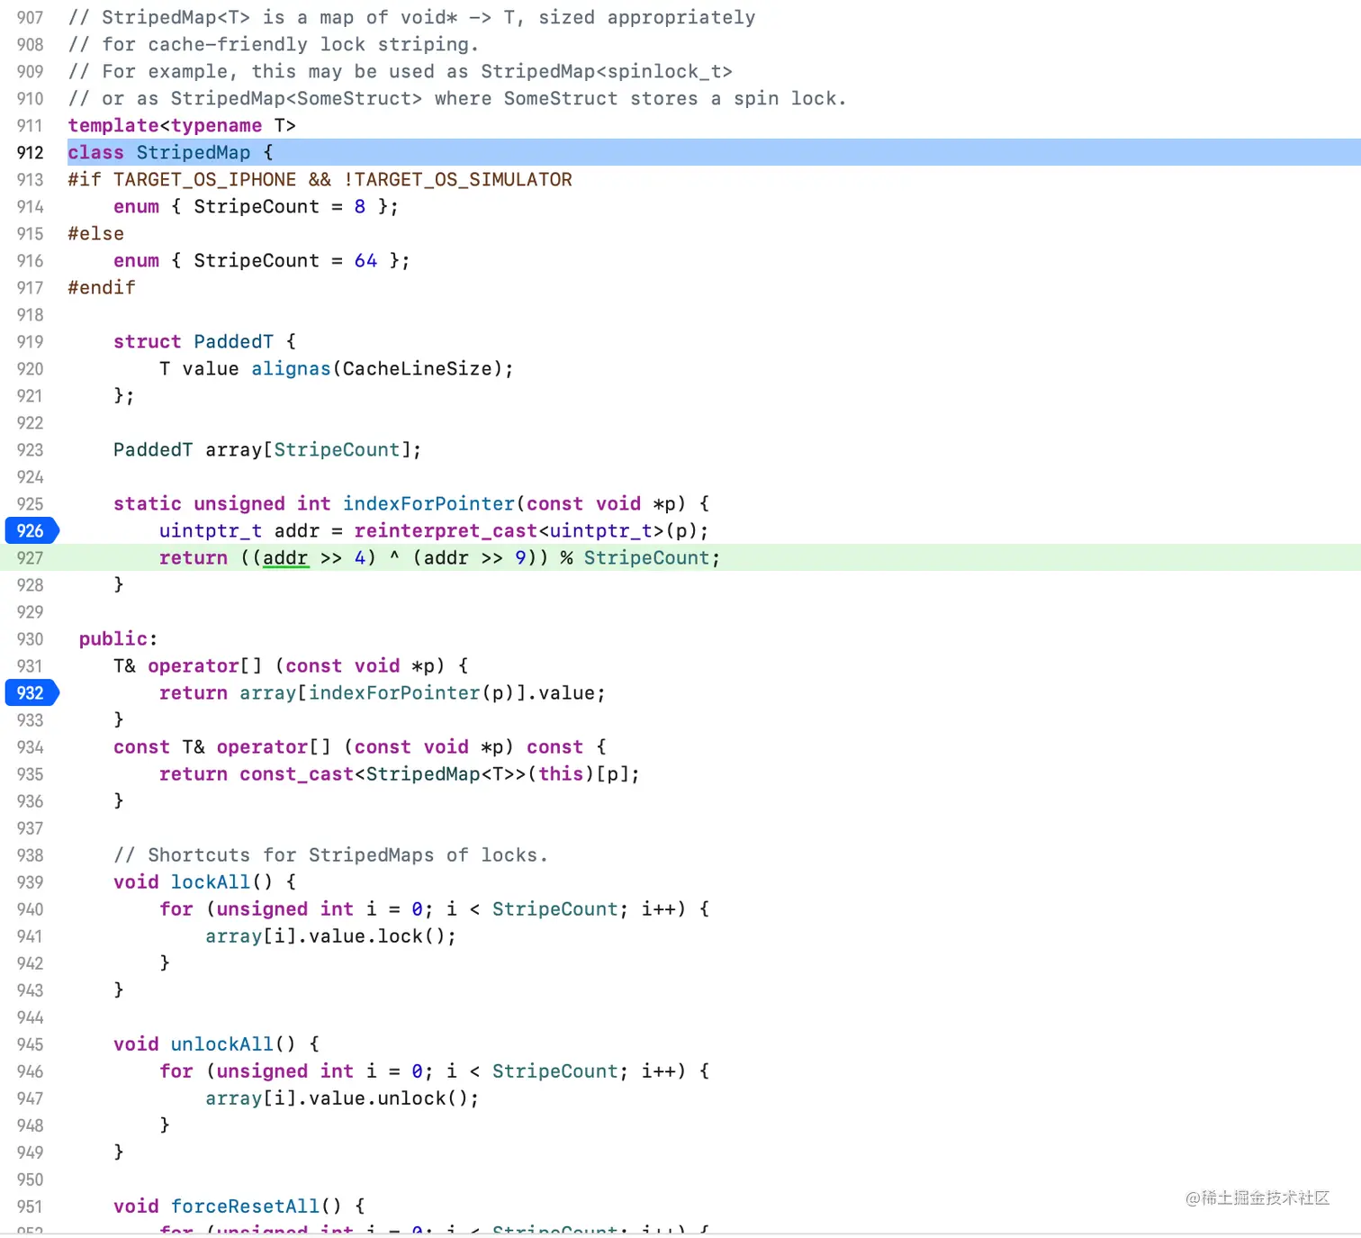Click the lockAll method name

point(210,881)
